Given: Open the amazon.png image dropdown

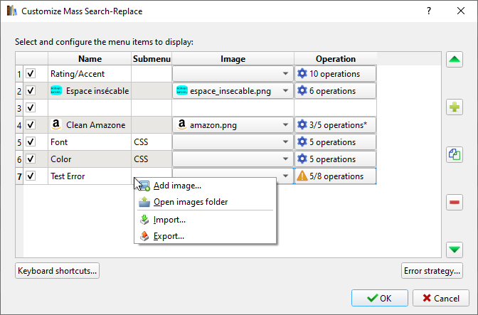Looking at the screenshot, I should [x=285, y=124].
